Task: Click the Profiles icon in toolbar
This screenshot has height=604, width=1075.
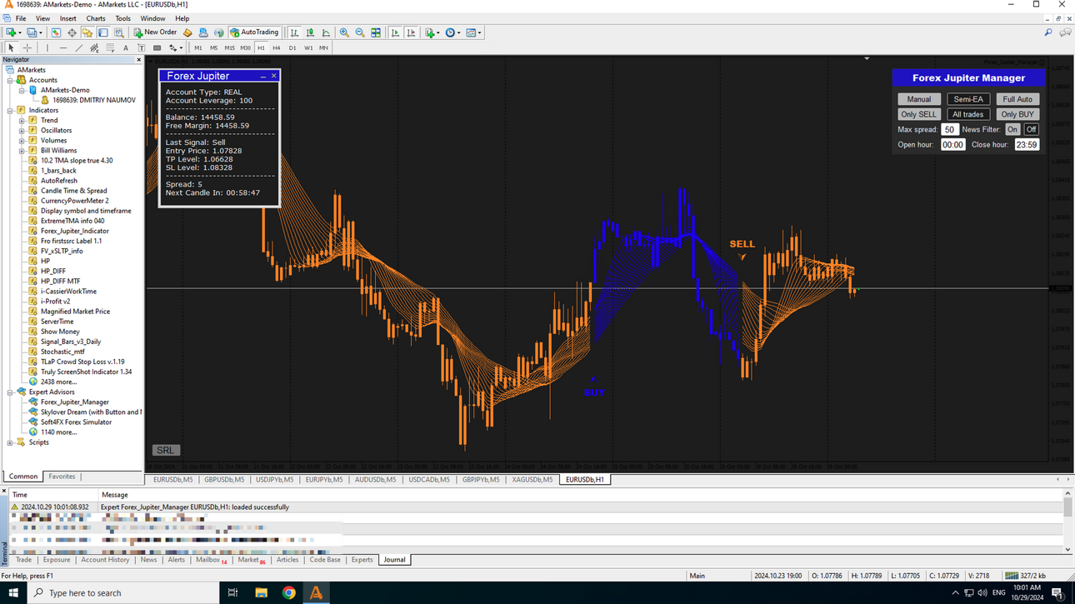Action: click(33, 32)
